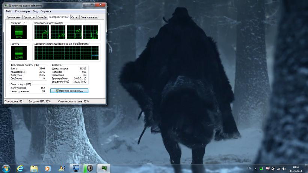The image size is (308, 173).
Task: Switch to the Службы tab
Action: click(x=42, y=17)
